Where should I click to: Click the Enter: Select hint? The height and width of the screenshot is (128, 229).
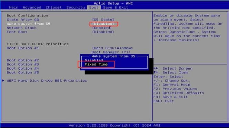click(x=168, y=77)
